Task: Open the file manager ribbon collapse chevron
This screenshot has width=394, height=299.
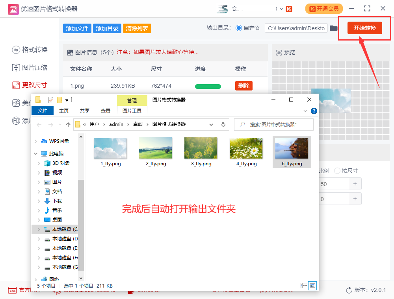Action: tap(305, 111)
